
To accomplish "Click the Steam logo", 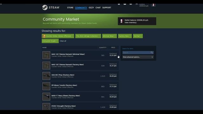I will coord(51,8).
